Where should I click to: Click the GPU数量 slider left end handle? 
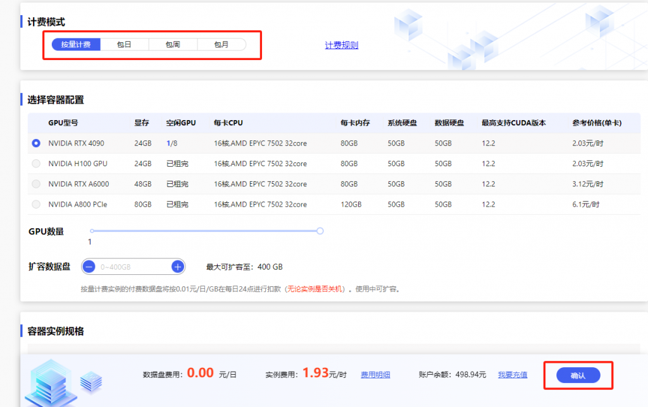click(92, 231)
